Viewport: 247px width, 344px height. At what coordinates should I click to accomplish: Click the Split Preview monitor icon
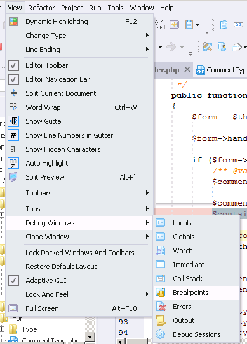point(13,177)
